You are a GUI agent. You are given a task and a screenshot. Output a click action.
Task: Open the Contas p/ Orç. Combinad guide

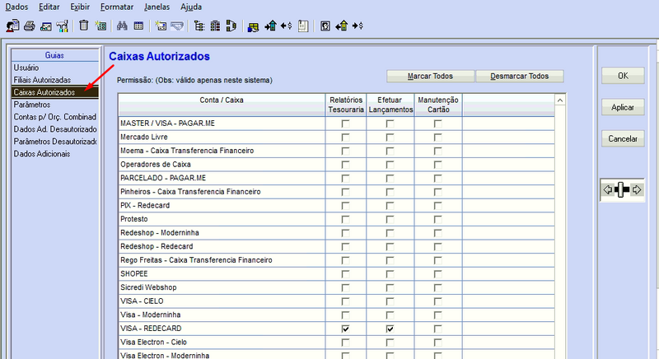55,117
